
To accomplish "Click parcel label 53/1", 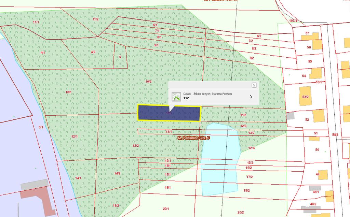I will point(319,82).
